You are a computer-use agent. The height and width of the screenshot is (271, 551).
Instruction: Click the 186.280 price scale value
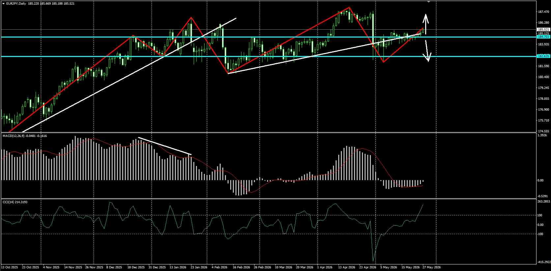click(543, 23)
